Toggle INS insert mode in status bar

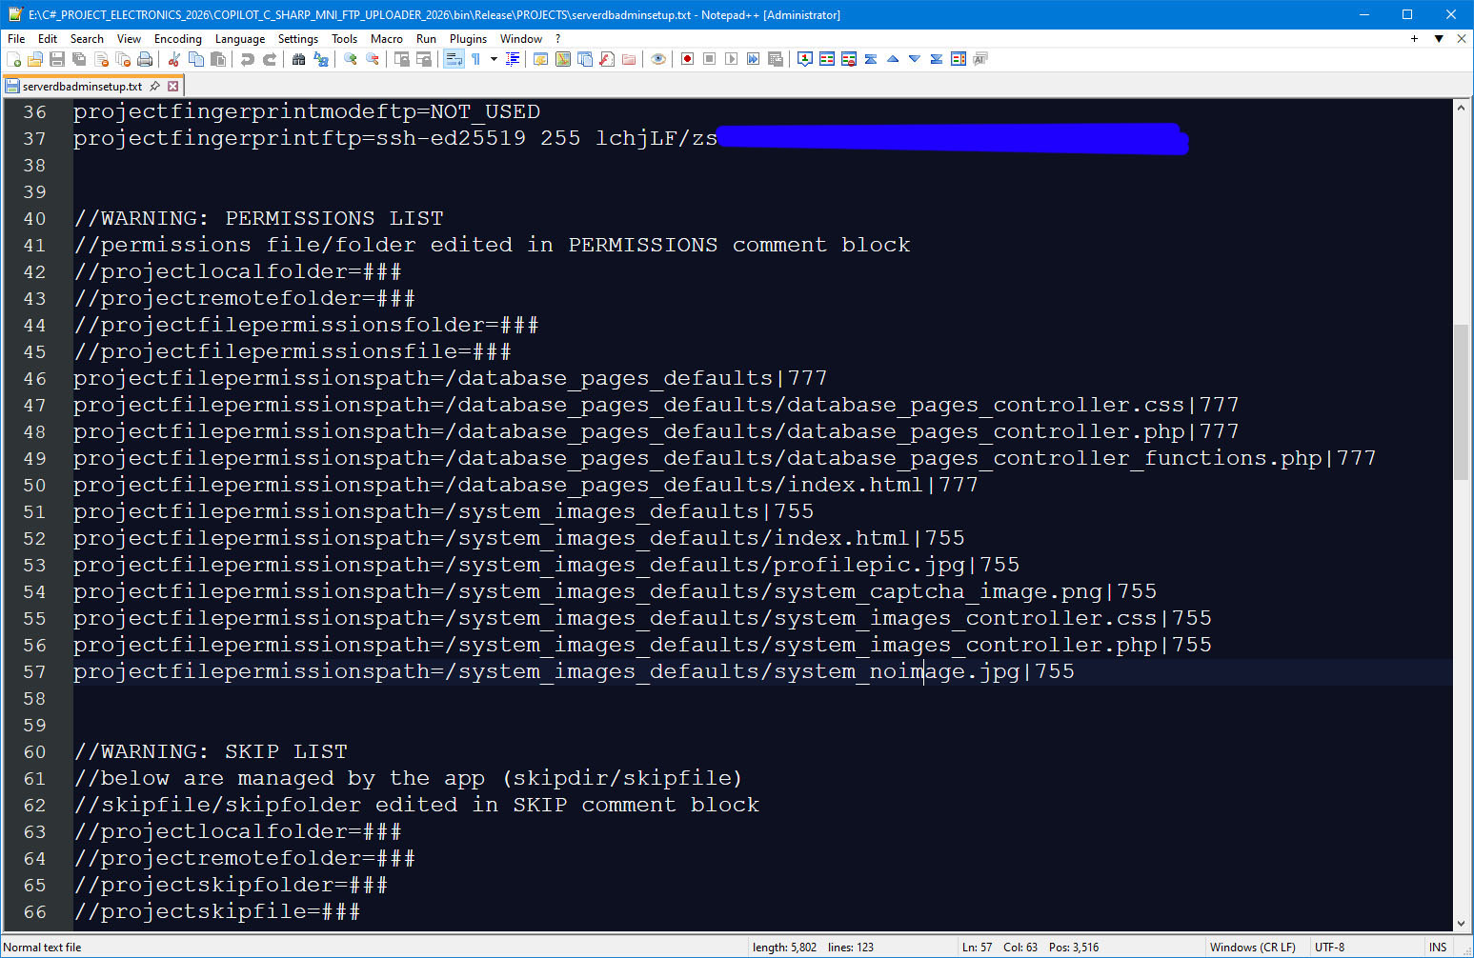(x=1438, y=948)
